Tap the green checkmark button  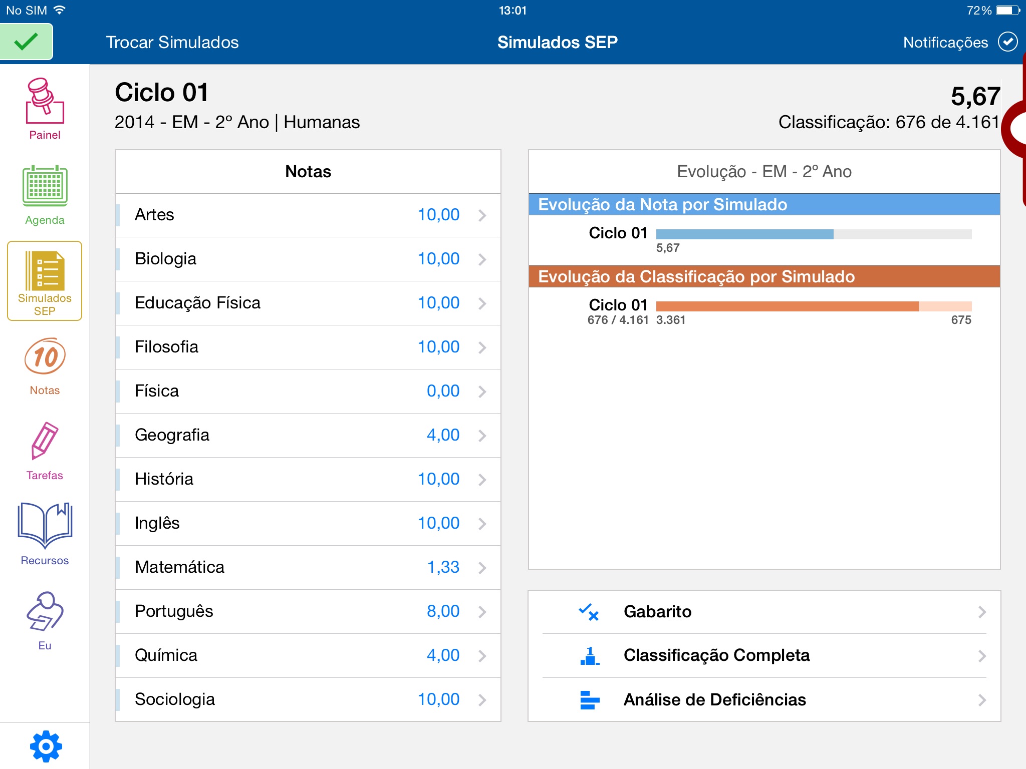tap(26, 42)
